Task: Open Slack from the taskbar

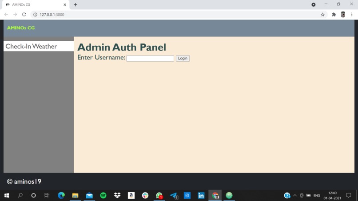Action: point(145,195)
